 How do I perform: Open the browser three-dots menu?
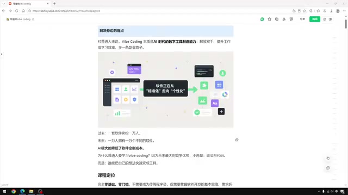pos(344,11)
